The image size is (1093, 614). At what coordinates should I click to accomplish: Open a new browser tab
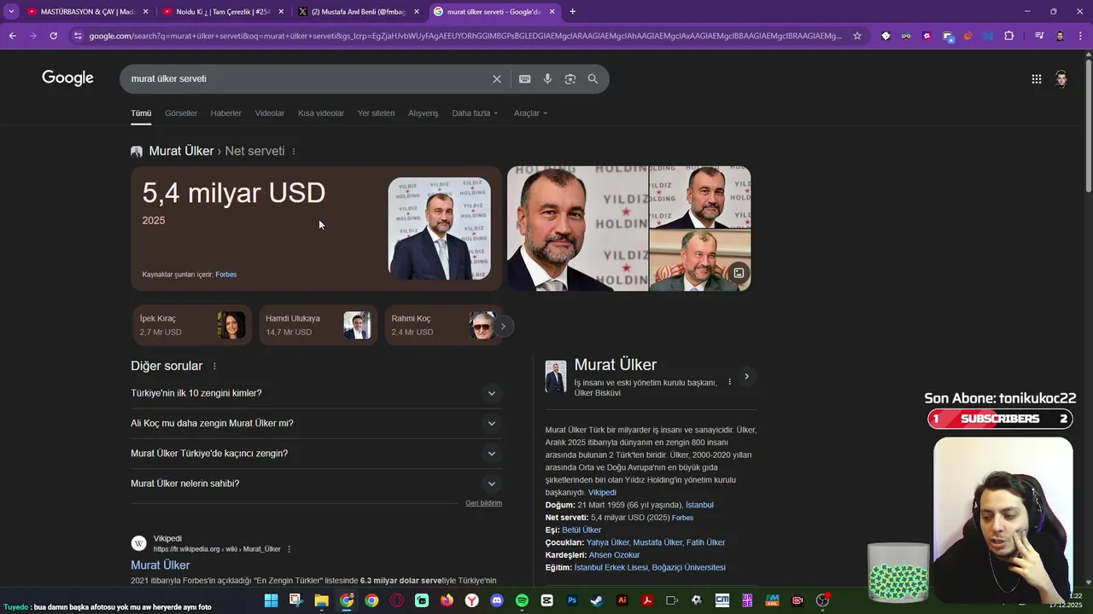click(x=572, y=11)
